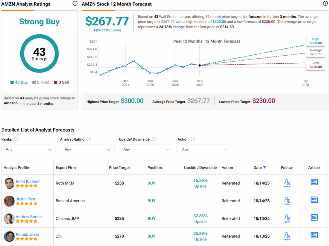Click info icon beside 12 Month Forecast
This screenshot has height=246, width=329.
[x=325, y=4]
